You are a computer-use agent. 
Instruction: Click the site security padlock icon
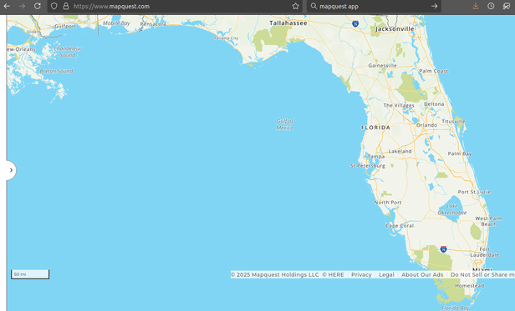click(x=66, y=6)
